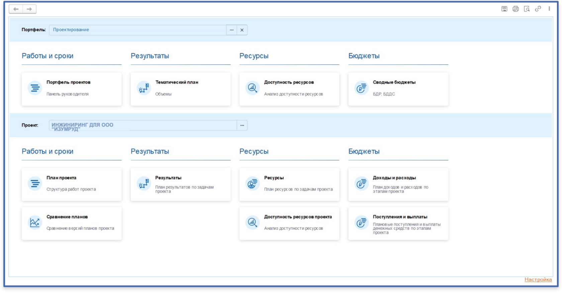Viewport: 562px width, 293px height.
Task: Click the Сводные бюджеты ruble icon
Action: click(361, 88)
